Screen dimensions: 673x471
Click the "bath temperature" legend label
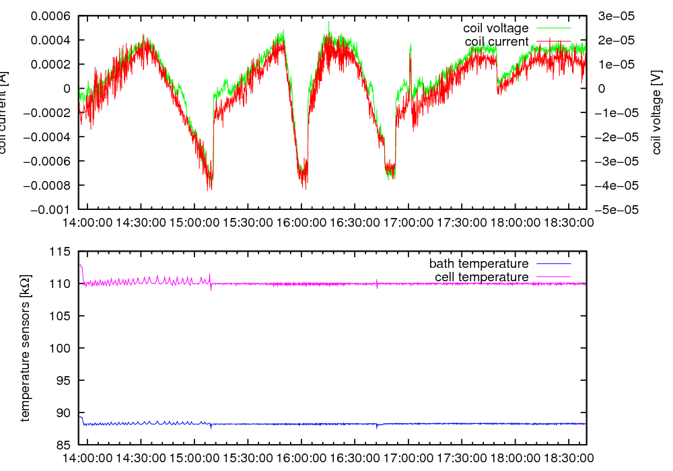click(x=479, y=264)
